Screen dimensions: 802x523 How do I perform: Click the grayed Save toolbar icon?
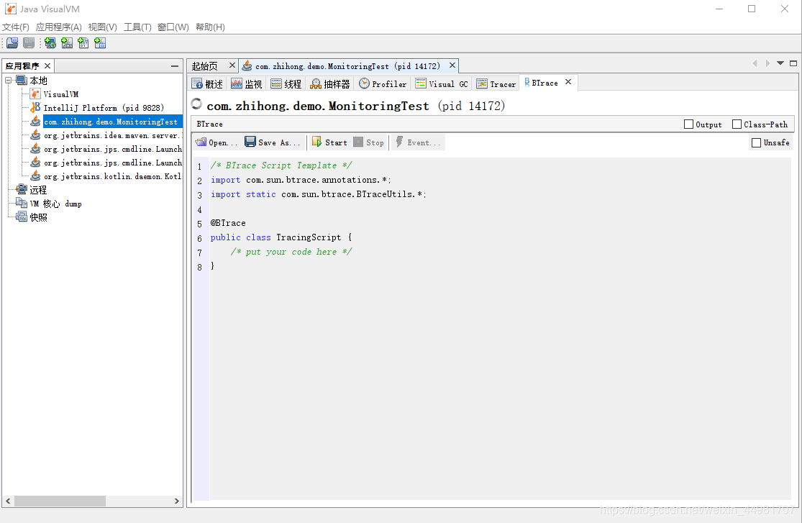click(29, 43)
